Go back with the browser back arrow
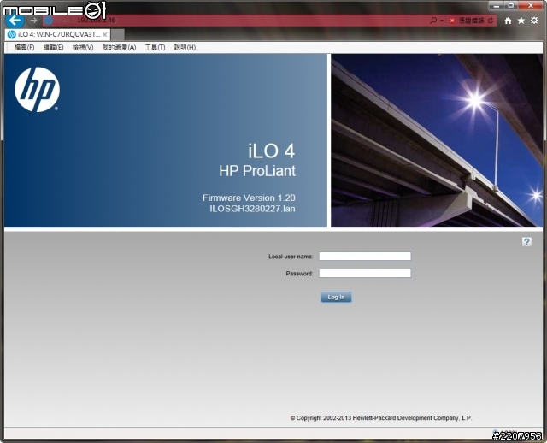This screenshot has width=547, height=443. (15, 21)
